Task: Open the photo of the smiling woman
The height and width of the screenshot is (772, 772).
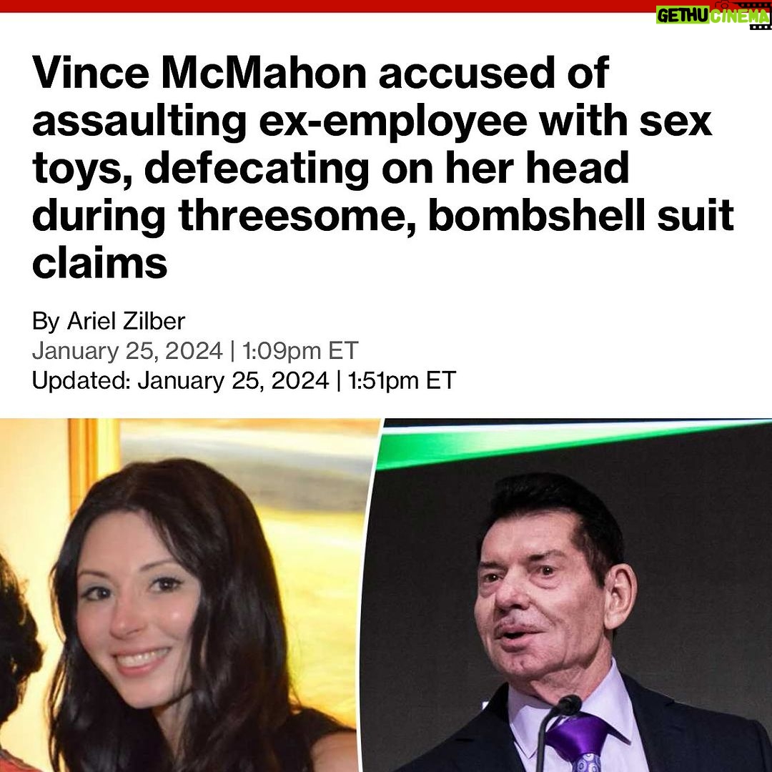Action: 186,595
